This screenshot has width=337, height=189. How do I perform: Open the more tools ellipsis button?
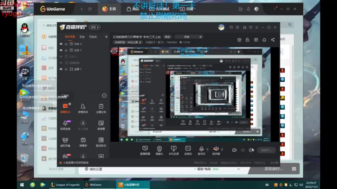[x=104, y=96]
